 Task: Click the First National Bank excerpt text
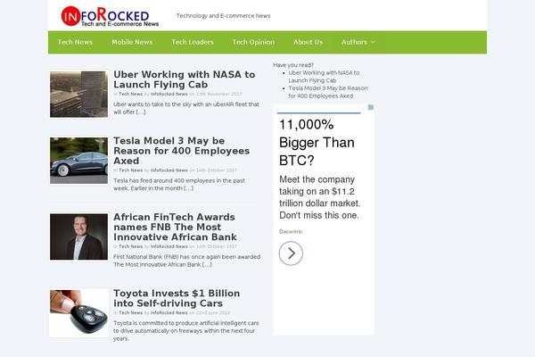tap(186, 261)
